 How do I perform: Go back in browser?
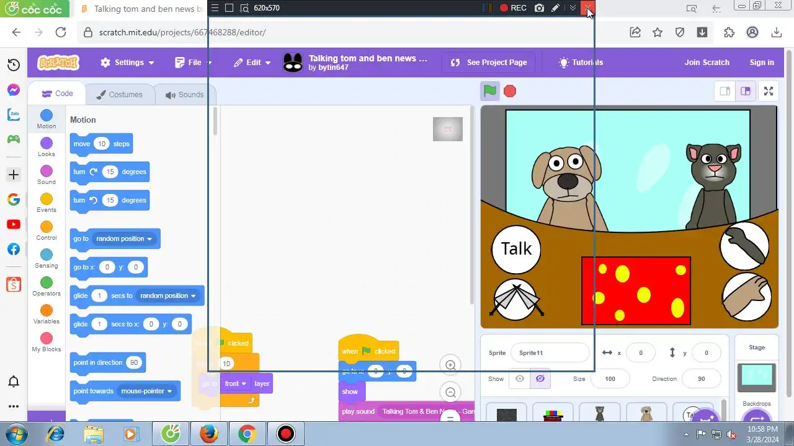[x=16, y=32]
